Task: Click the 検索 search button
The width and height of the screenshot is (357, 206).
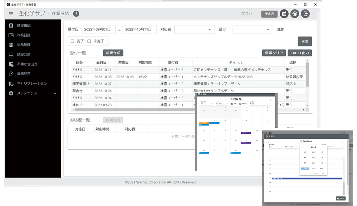Action: click(305, 41)
